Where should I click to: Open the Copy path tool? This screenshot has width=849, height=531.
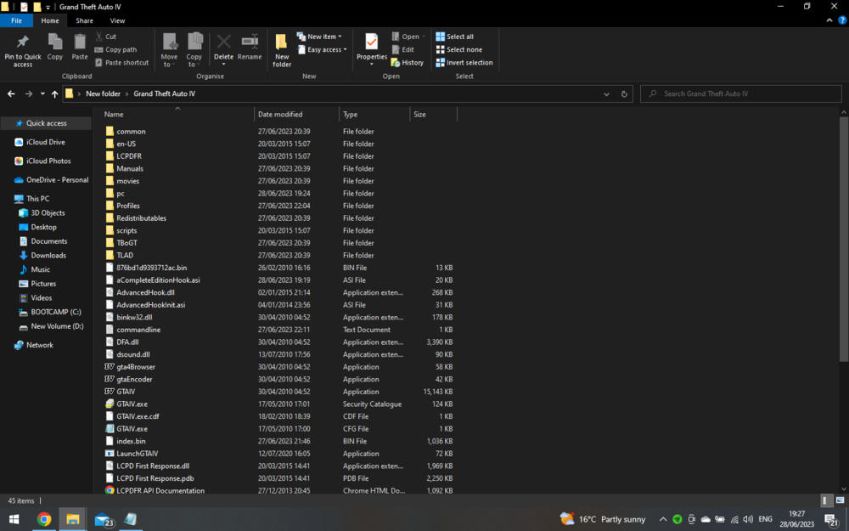pyautogui.click(x=121, y=49)
